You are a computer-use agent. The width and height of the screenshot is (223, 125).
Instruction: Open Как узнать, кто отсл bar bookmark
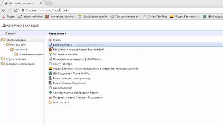click(x=60, y=17)
